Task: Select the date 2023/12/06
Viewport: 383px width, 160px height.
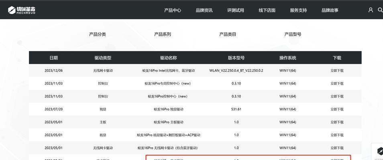Action: [53, 71]
